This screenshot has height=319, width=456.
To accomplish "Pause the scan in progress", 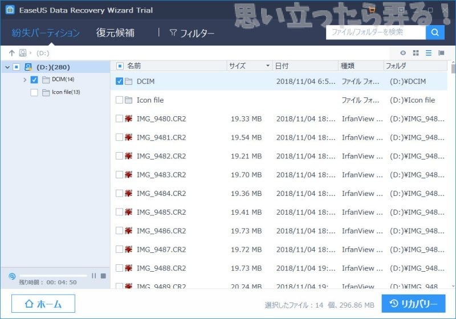I will pyautogui.click(x=93, y=276).
